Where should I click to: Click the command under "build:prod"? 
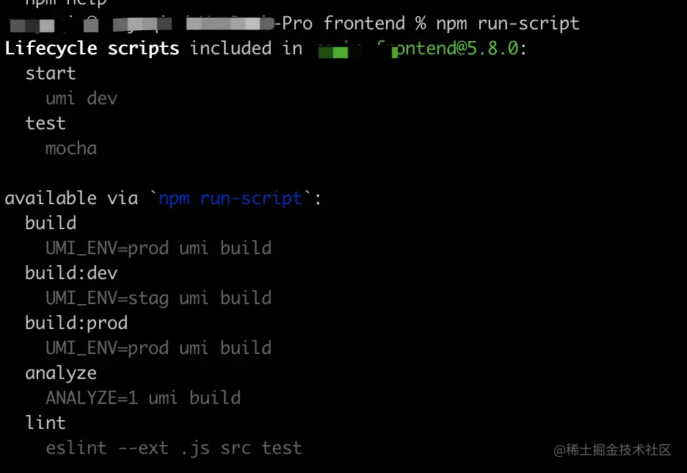159,348
